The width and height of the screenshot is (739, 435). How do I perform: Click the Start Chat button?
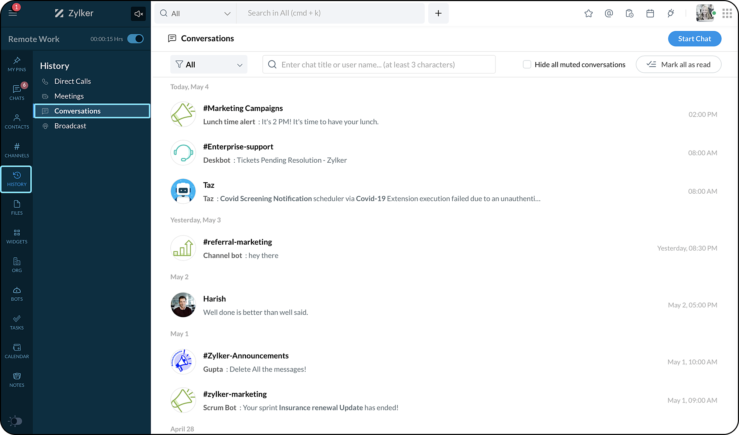[x=694, y=39]
